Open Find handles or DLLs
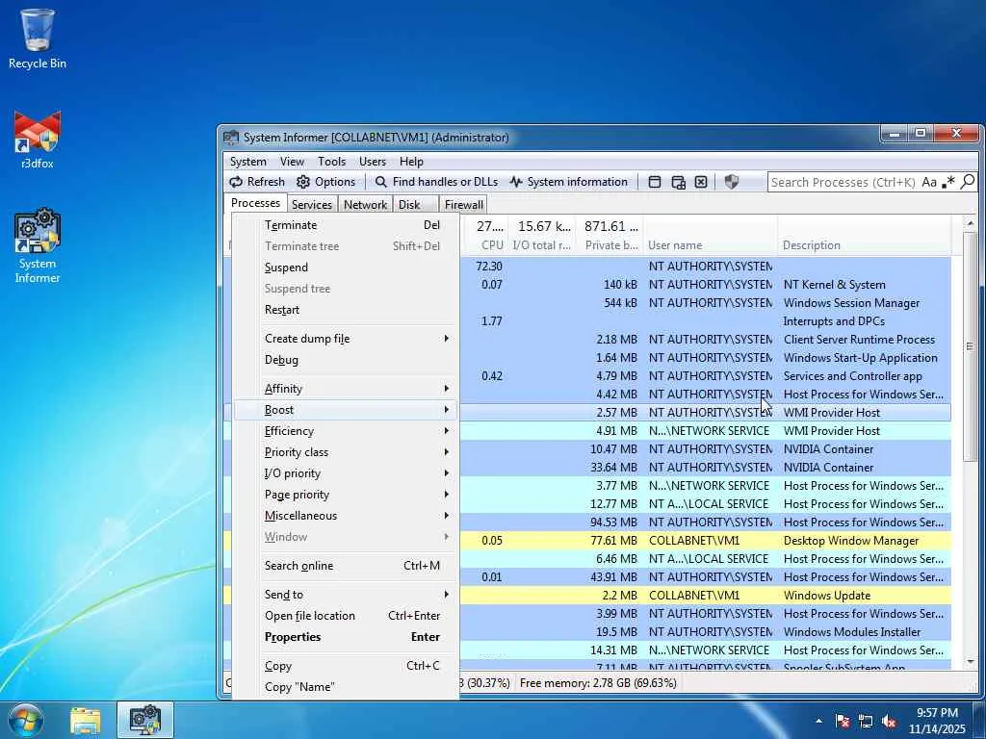Image resolution: width=986 pixels, height=739 pixels. (436, 182)
